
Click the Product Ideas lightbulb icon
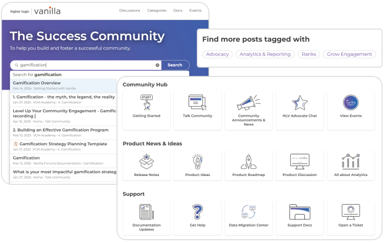point(197,162)
